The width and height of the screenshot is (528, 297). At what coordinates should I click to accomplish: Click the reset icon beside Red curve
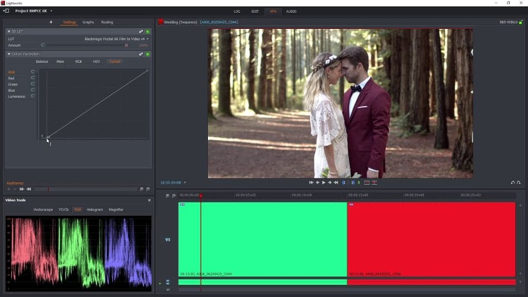pyautogui.click(x=33, y=78)
